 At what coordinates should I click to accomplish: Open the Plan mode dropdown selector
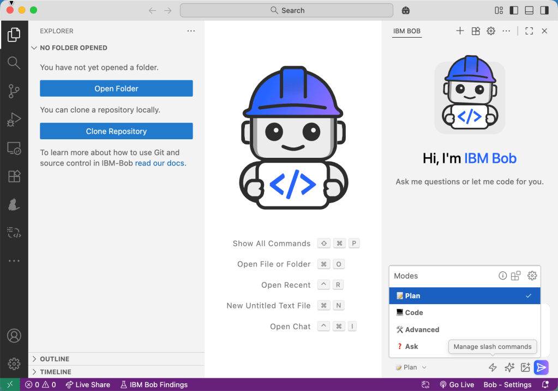pos(411,368)
